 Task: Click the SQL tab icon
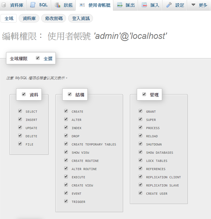coord(32,5)
